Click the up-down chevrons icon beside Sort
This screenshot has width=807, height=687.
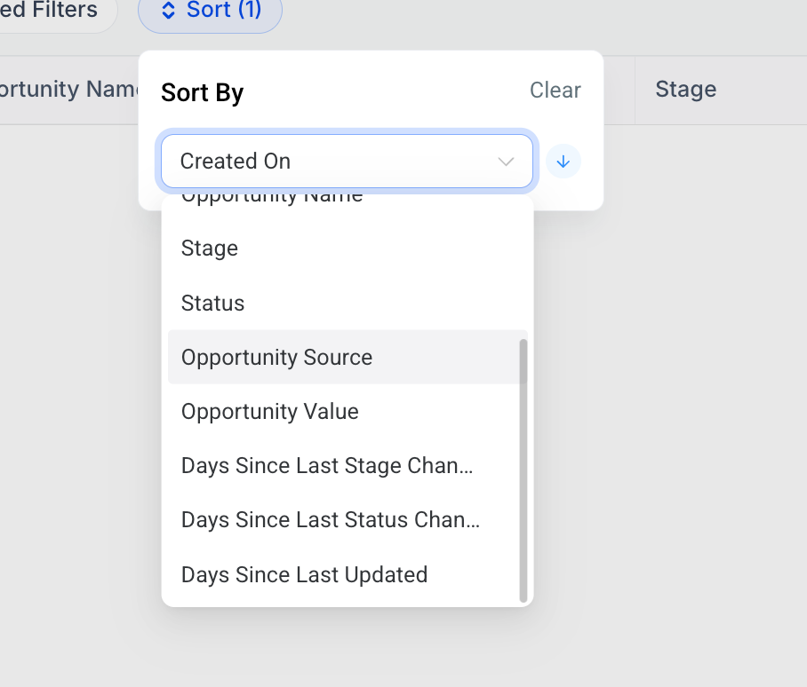point(169,12)
